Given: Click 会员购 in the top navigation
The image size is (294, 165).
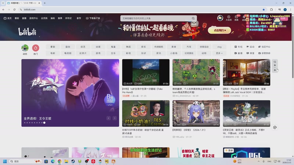Looking at the screenshot, I should 44,18.
